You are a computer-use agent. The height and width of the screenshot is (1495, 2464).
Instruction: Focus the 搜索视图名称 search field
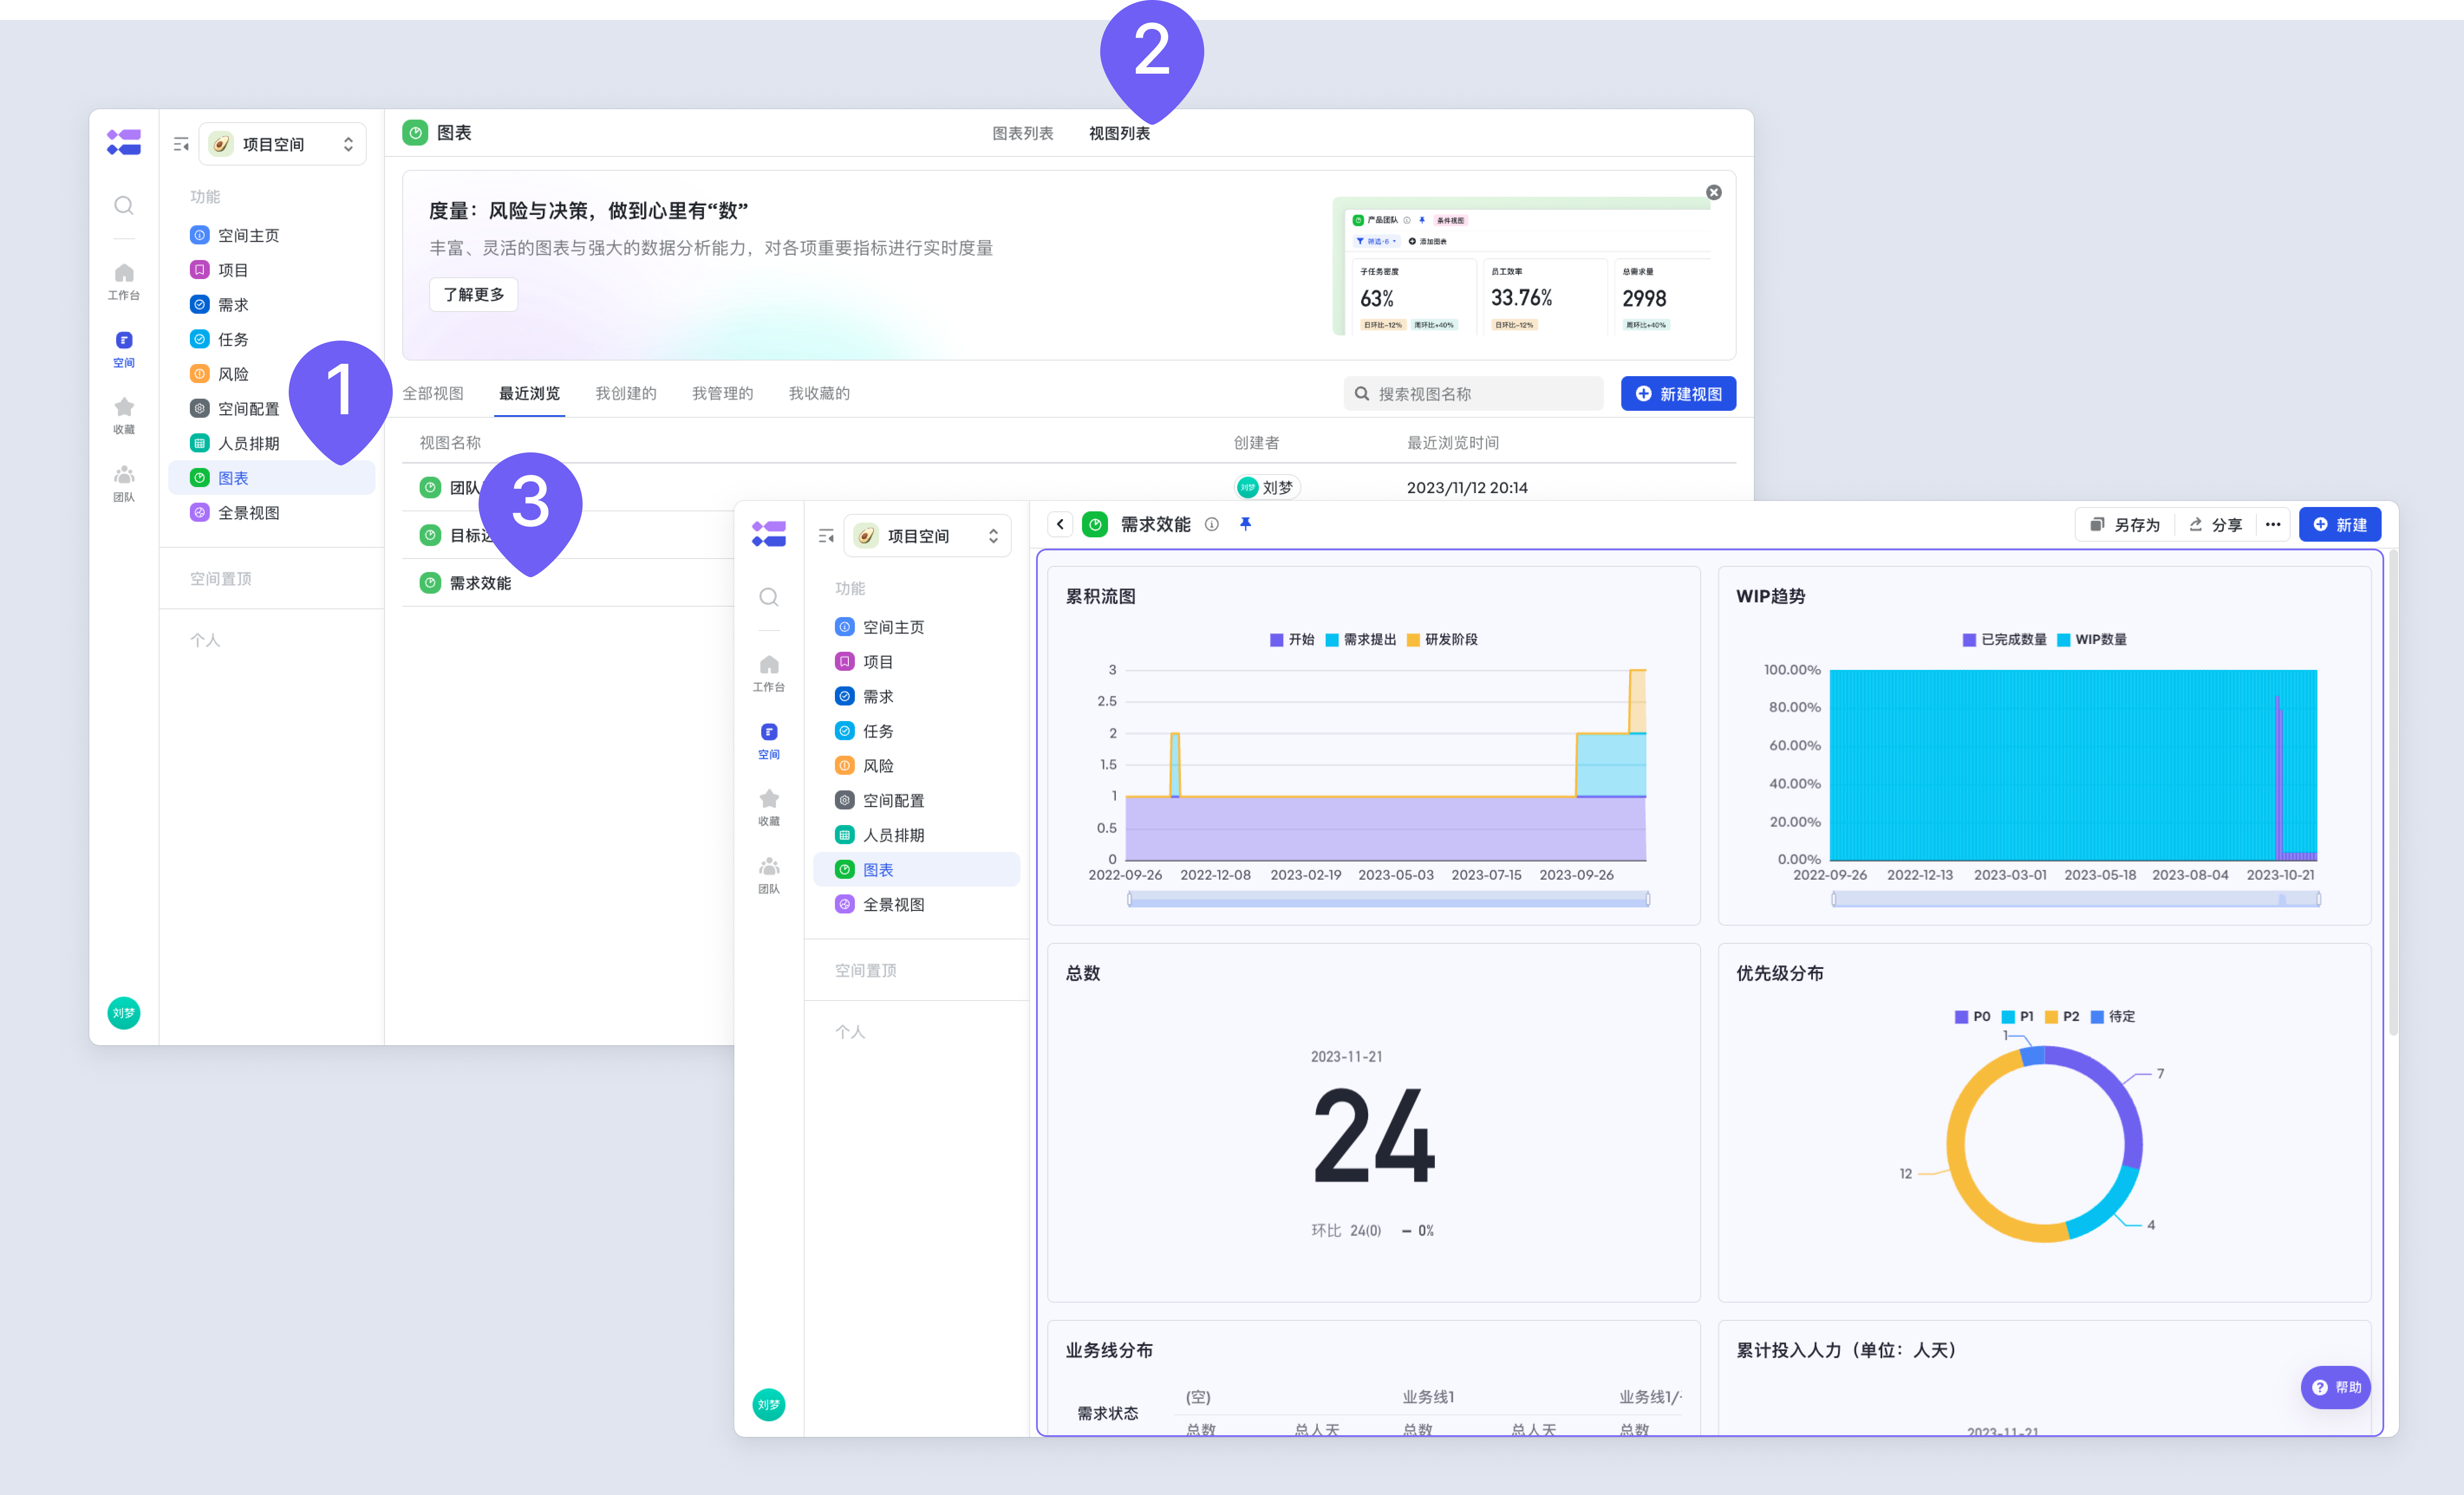pos(1473,394)
